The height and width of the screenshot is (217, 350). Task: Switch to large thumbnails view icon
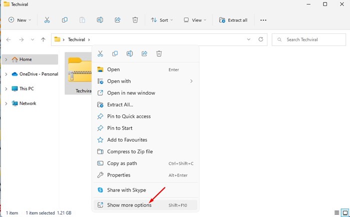click(345, 213)
